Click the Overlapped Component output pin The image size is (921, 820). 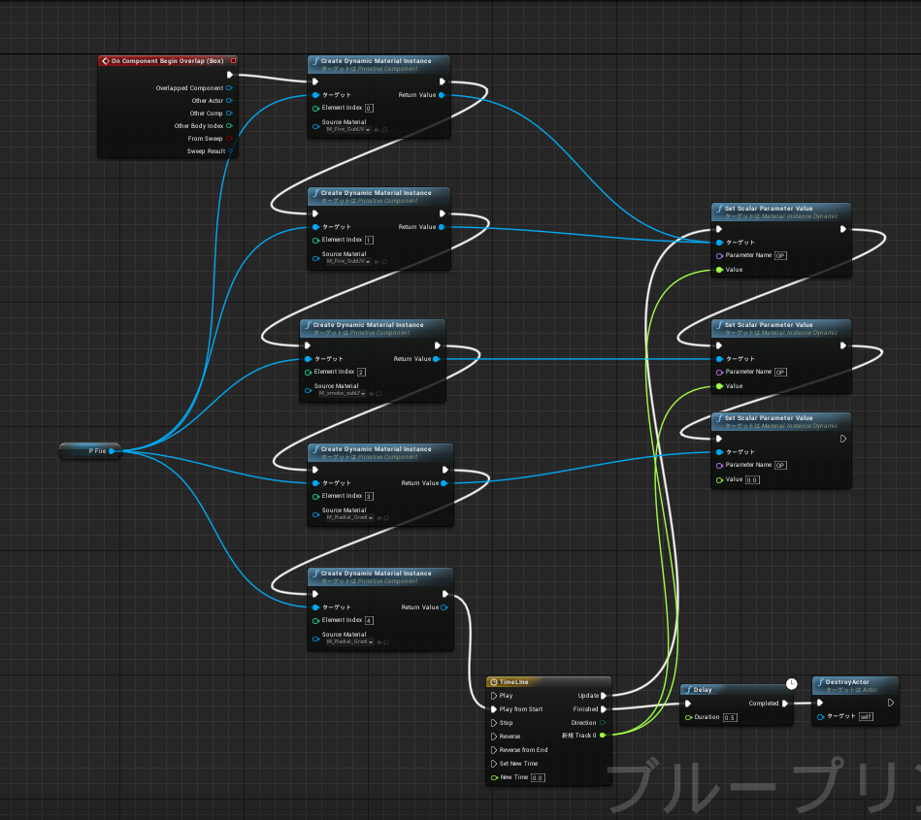[229, 88]
